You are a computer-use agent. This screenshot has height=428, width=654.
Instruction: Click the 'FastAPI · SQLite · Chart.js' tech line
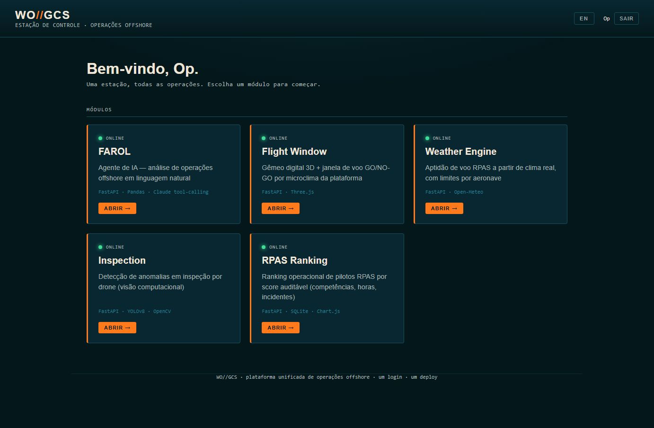pyautogui.click(x=301, y=312)
